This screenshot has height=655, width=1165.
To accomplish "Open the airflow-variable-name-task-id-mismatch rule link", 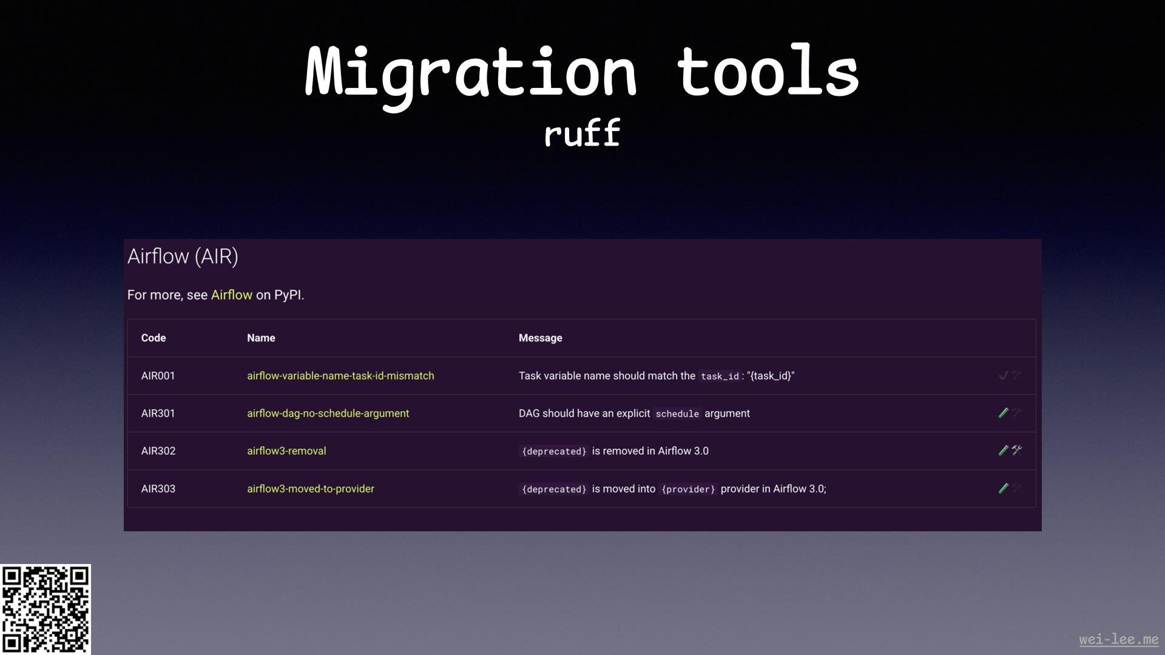I will (340, 376).
